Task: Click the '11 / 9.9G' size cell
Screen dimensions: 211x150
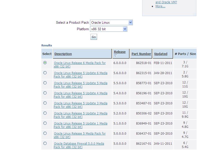Action: (x=185, y=115)
